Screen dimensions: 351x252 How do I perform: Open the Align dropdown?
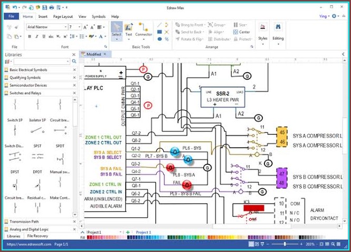[x=216, y=32]
